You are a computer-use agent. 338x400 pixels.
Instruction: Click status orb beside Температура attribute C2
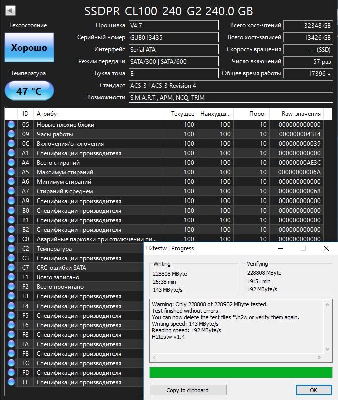(x=11, y=248)
